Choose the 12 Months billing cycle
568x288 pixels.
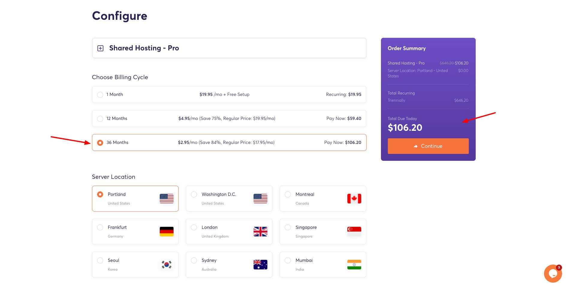[100, 119]
